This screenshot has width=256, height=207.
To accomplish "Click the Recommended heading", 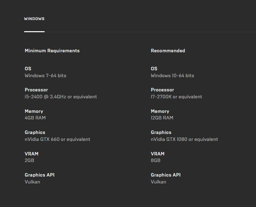I will [168, 51].
